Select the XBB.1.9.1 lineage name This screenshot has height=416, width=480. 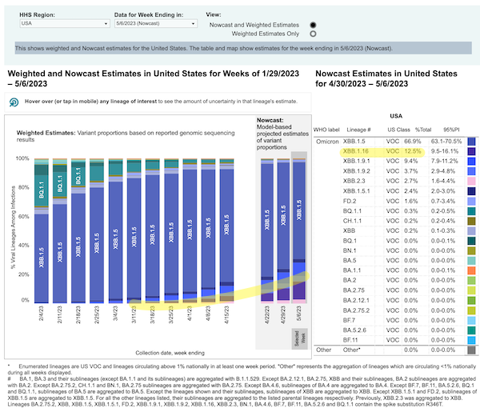point(356,162)
